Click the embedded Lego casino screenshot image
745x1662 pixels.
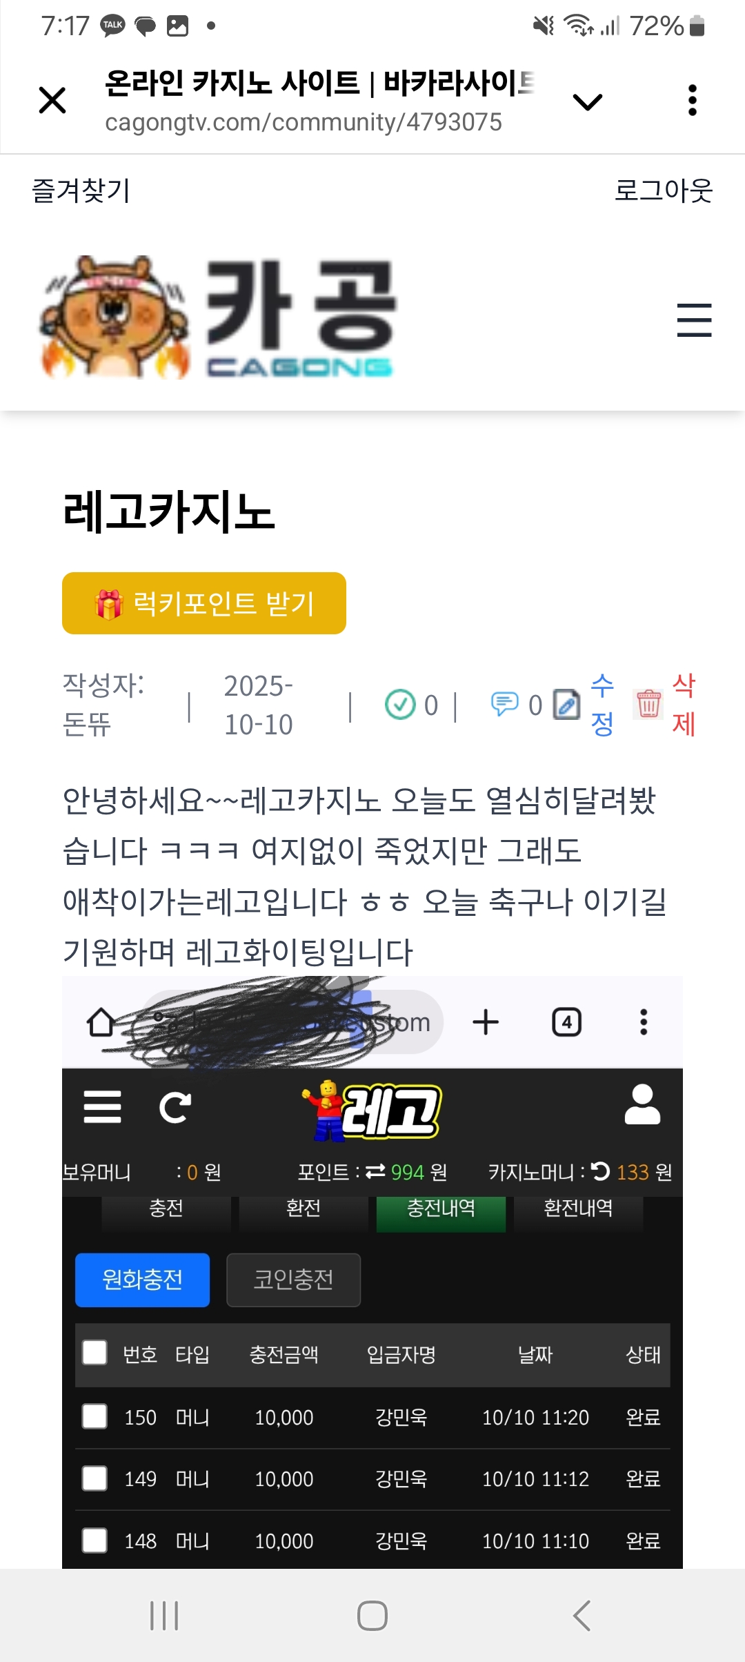(372, 1272)
